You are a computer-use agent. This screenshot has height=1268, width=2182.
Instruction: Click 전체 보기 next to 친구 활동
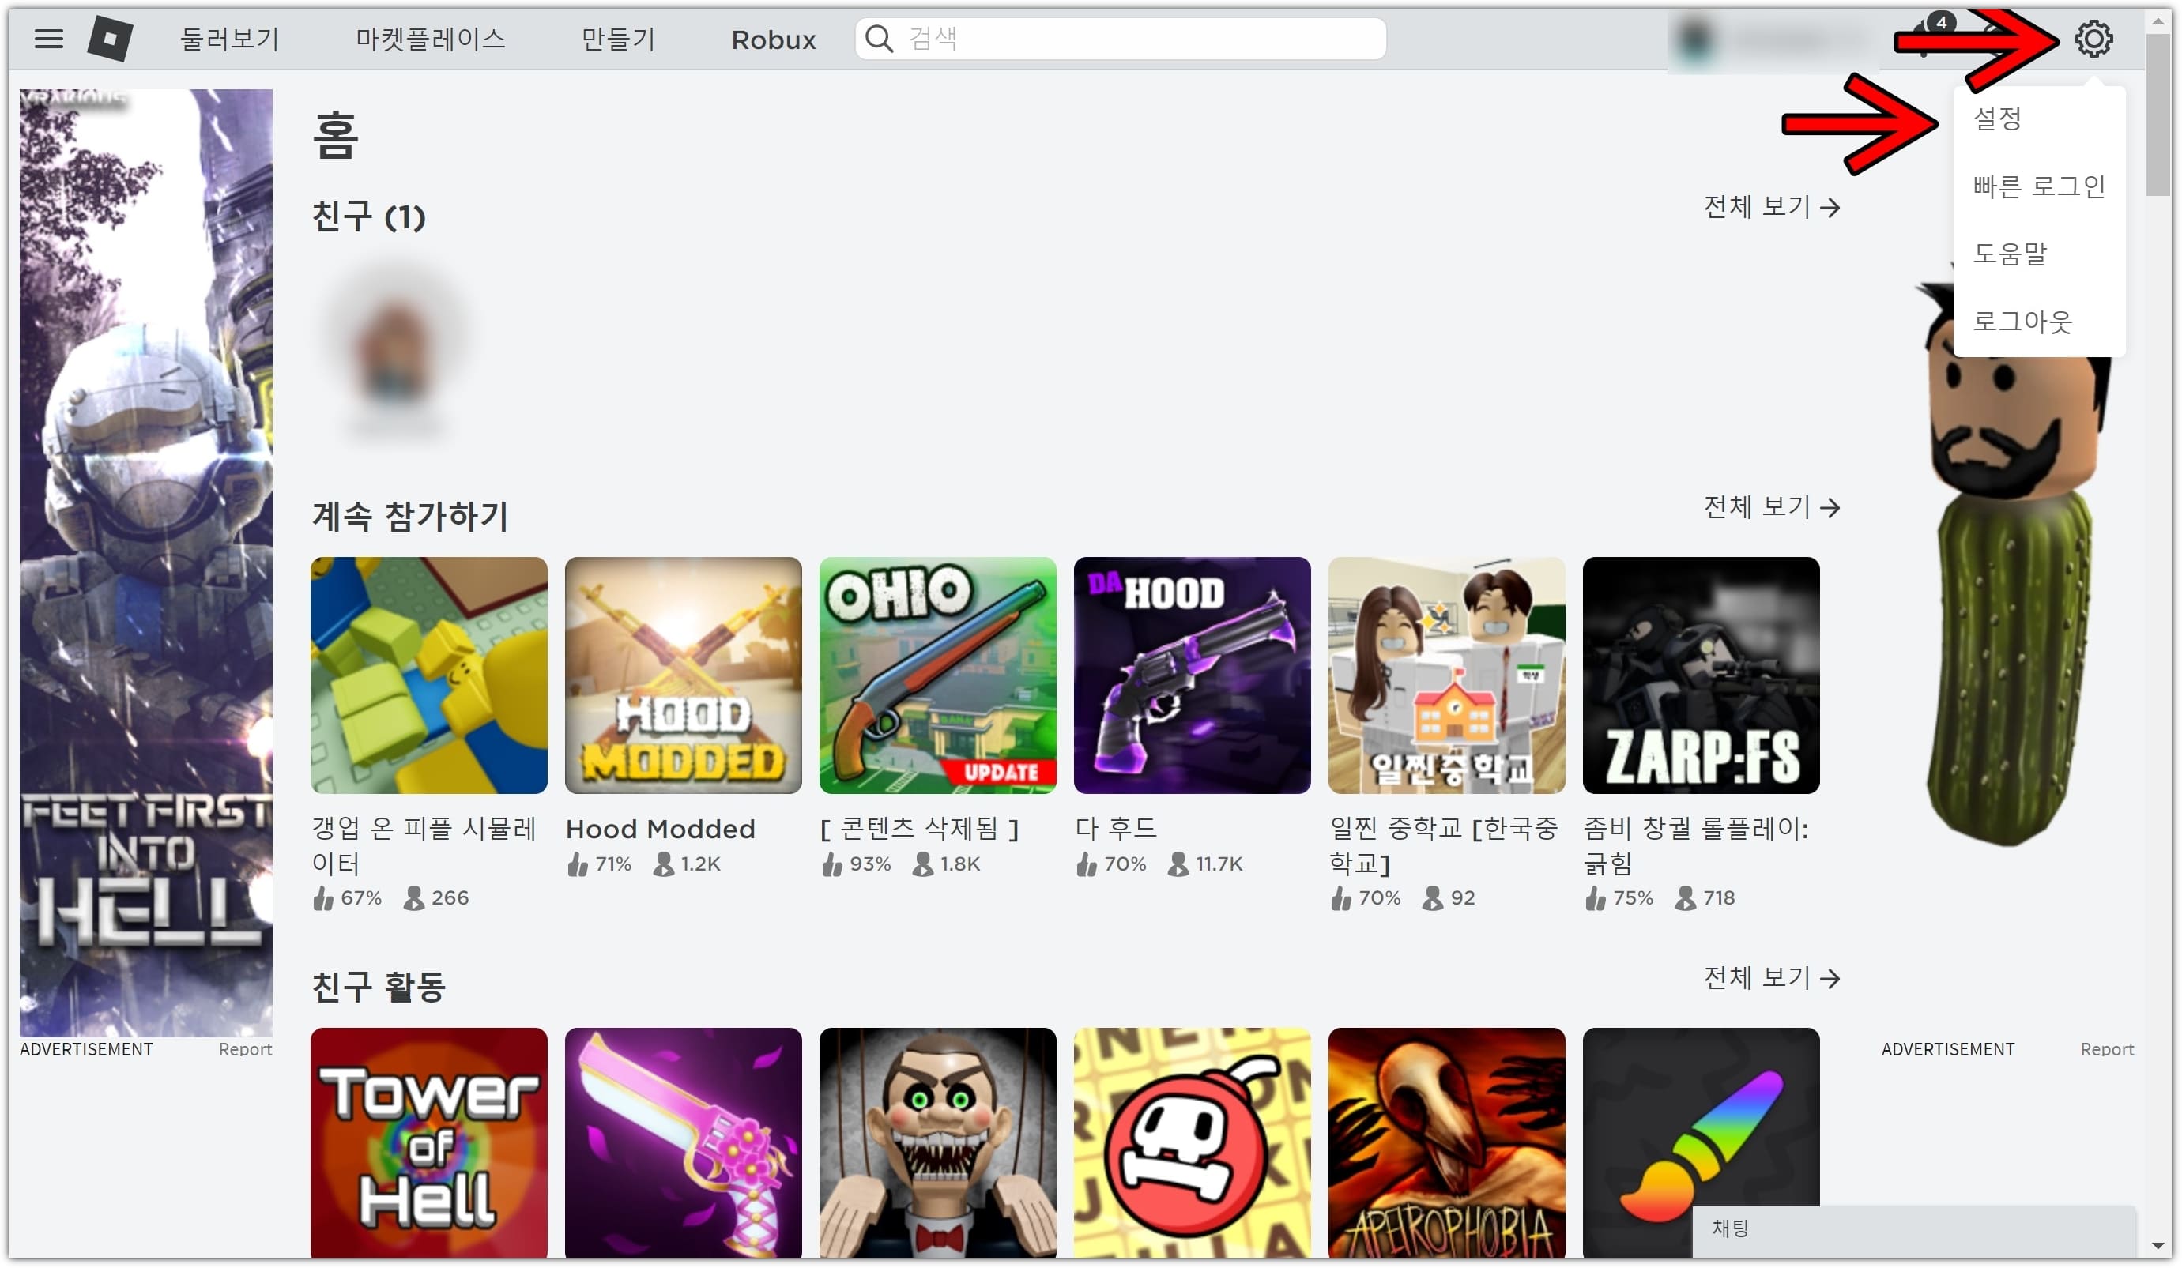point(1772,978)
